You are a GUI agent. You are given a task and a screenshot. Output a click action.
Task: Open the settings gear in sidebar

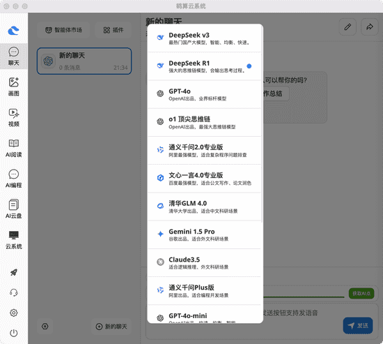(x=14, y=313)
